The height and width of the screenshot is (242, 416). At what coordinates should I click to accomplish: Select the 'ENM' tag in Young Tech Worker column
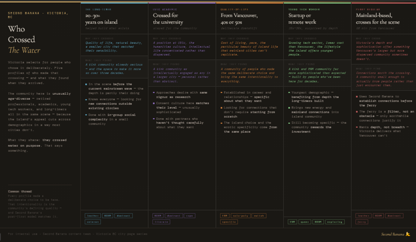tap(293, 222)
